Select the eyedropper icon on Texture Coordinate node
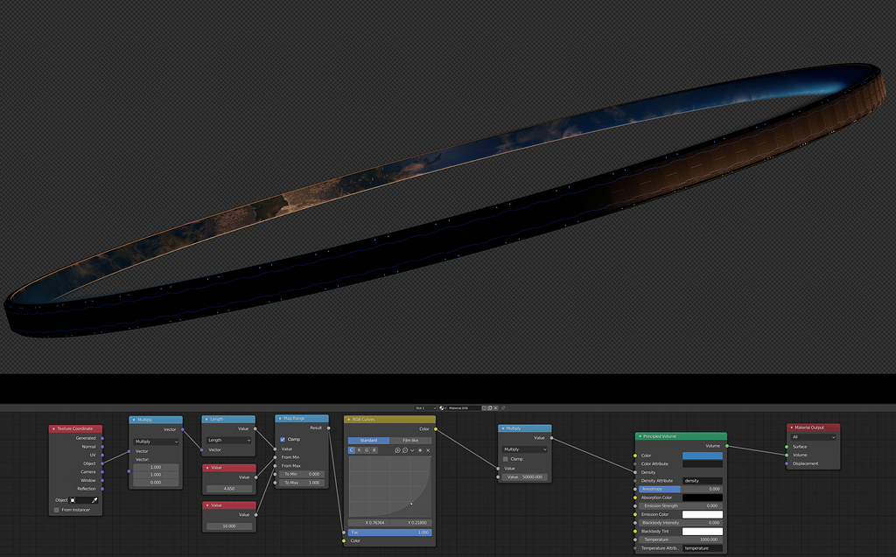Viewport: 896px width, 557px height. (x=95, y=499)
